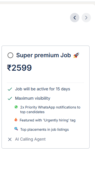Click 'Job will be active for 15 days'
Viewport: 95px width, 175px height.
[x=42, y=89]
